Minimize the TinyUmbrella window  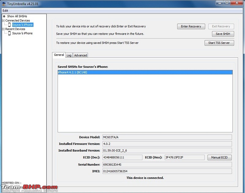coord(220,3)
